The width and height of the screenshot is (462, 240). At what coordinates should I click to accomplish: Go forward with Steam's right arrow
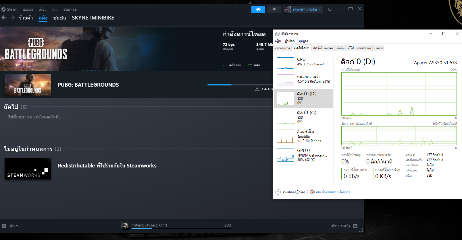click(13, 17)
